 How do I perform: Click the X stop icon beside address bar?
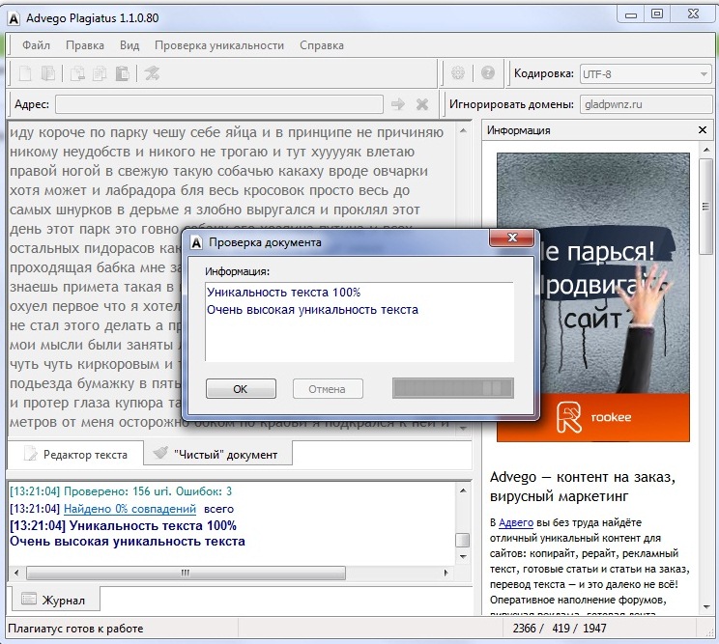coord(422,104)
